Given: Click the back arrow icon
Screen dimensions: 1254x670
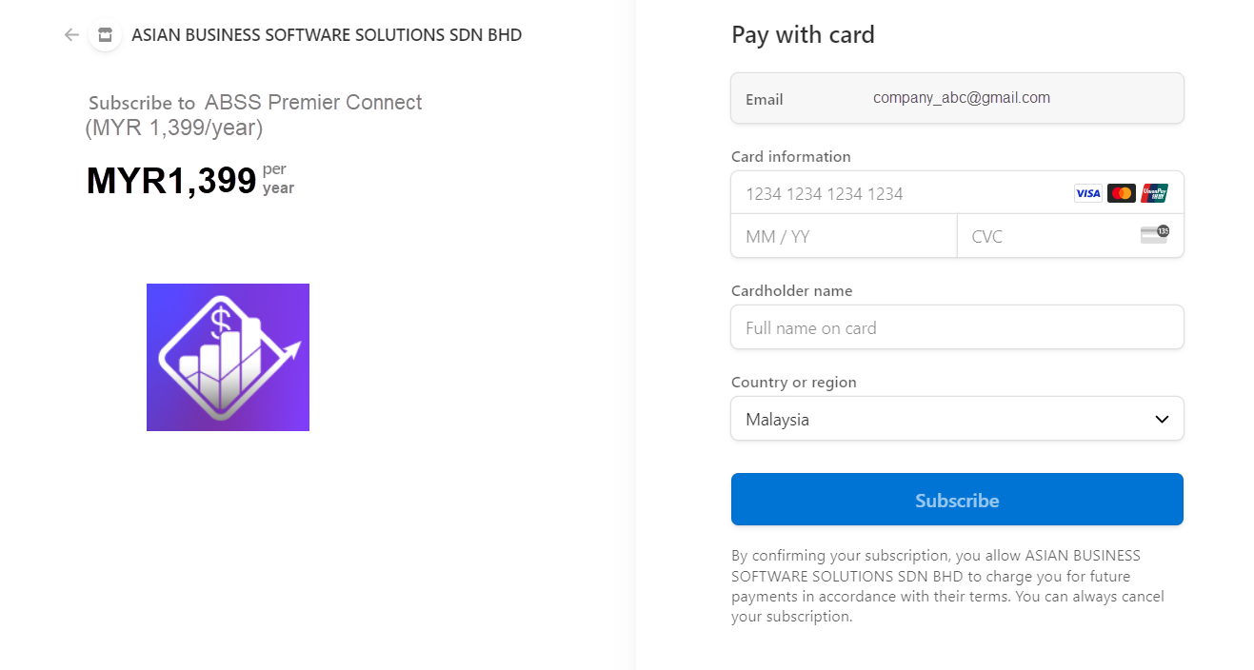Looking at the screenshot, I should point(71,35).
